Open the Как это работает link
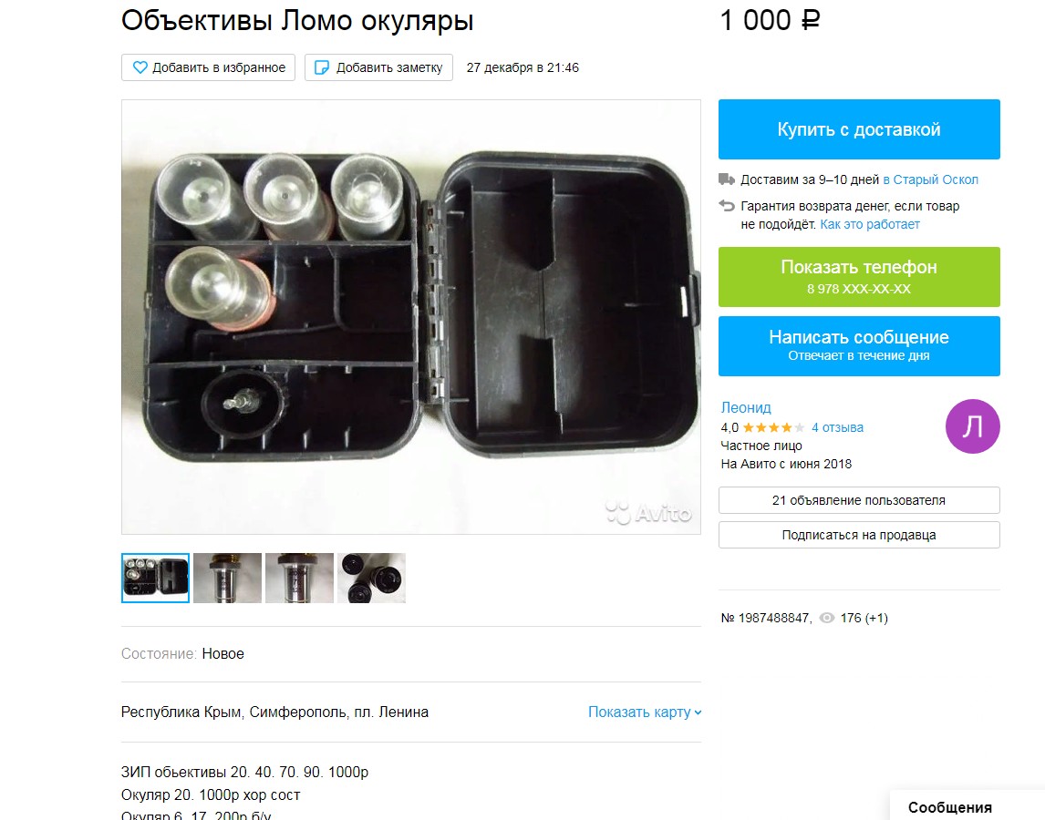The height and width of the screenshot is (820, 1045). point(870,224)
